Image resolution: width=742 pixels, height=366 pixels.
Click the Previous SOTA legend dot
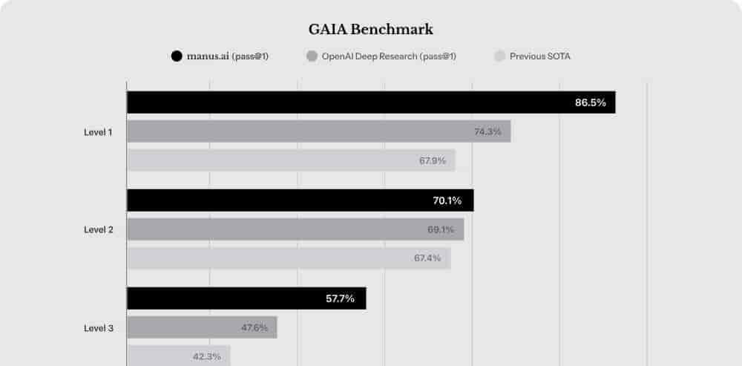click(x=499, y=56)
